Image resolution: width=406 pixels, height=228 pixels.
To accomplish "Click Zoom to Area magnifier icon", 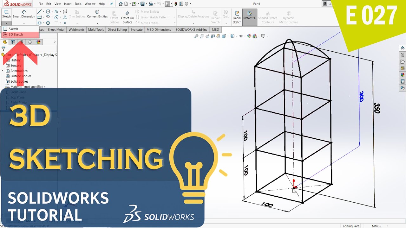I will pyautogui.click(x=202, y=36).
